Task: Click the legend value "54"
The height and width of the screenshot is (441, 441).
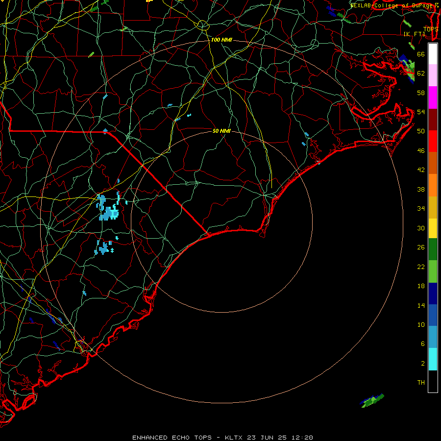Action: 421,112
